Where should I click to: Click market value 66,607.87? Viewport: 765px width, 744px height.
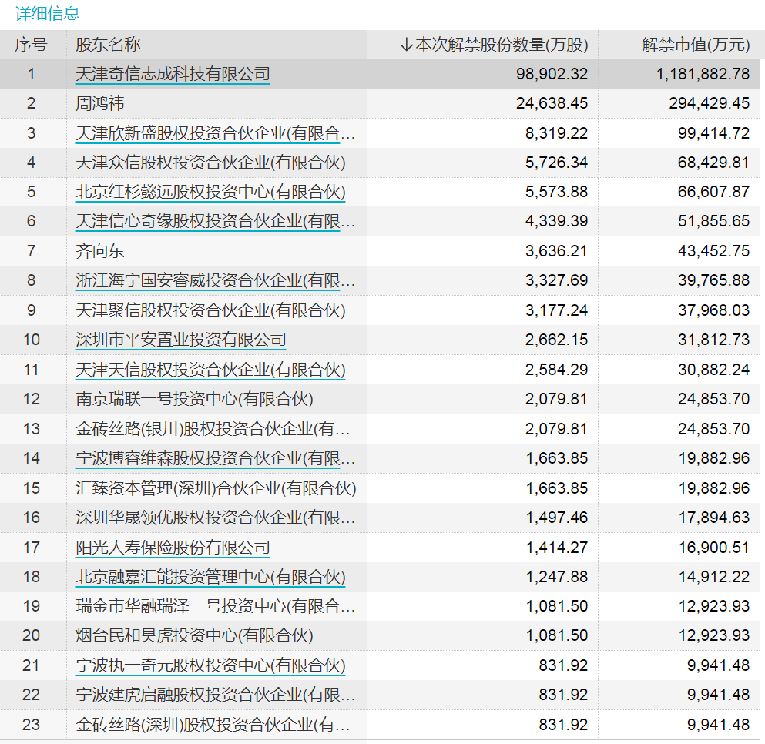[714, 192]
